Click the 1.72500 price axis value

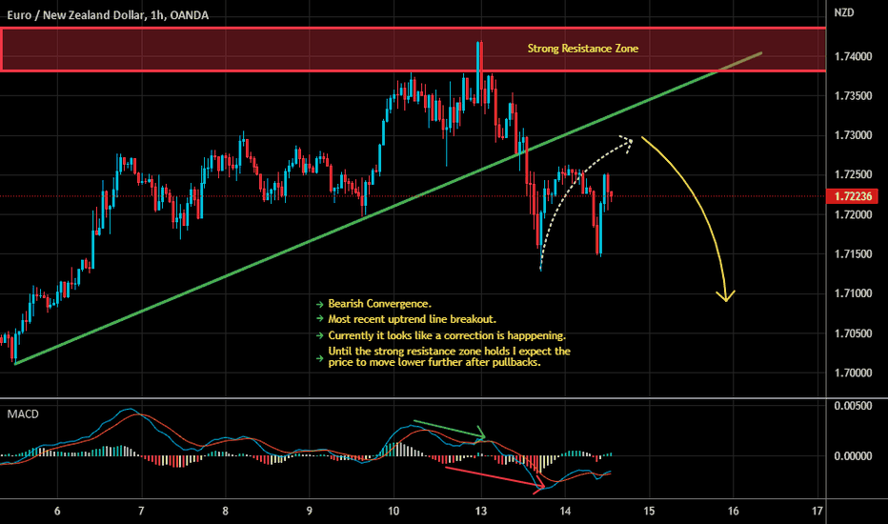point(853,174)
